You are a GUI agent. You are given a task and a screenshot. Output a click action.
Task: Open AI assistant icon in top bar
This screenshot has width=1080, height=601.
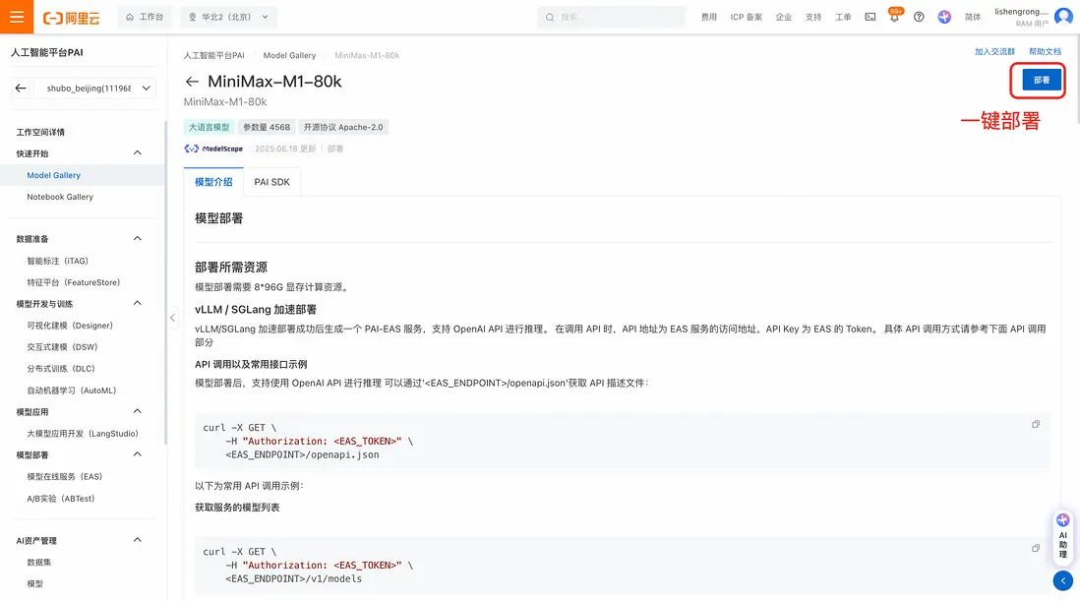pos(944,17)
